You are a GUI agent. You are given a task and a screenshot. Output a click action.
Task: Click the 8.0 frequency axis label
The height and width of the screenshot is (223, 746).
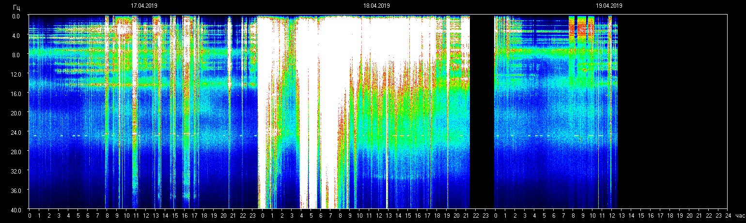click(x=16, y=55)
